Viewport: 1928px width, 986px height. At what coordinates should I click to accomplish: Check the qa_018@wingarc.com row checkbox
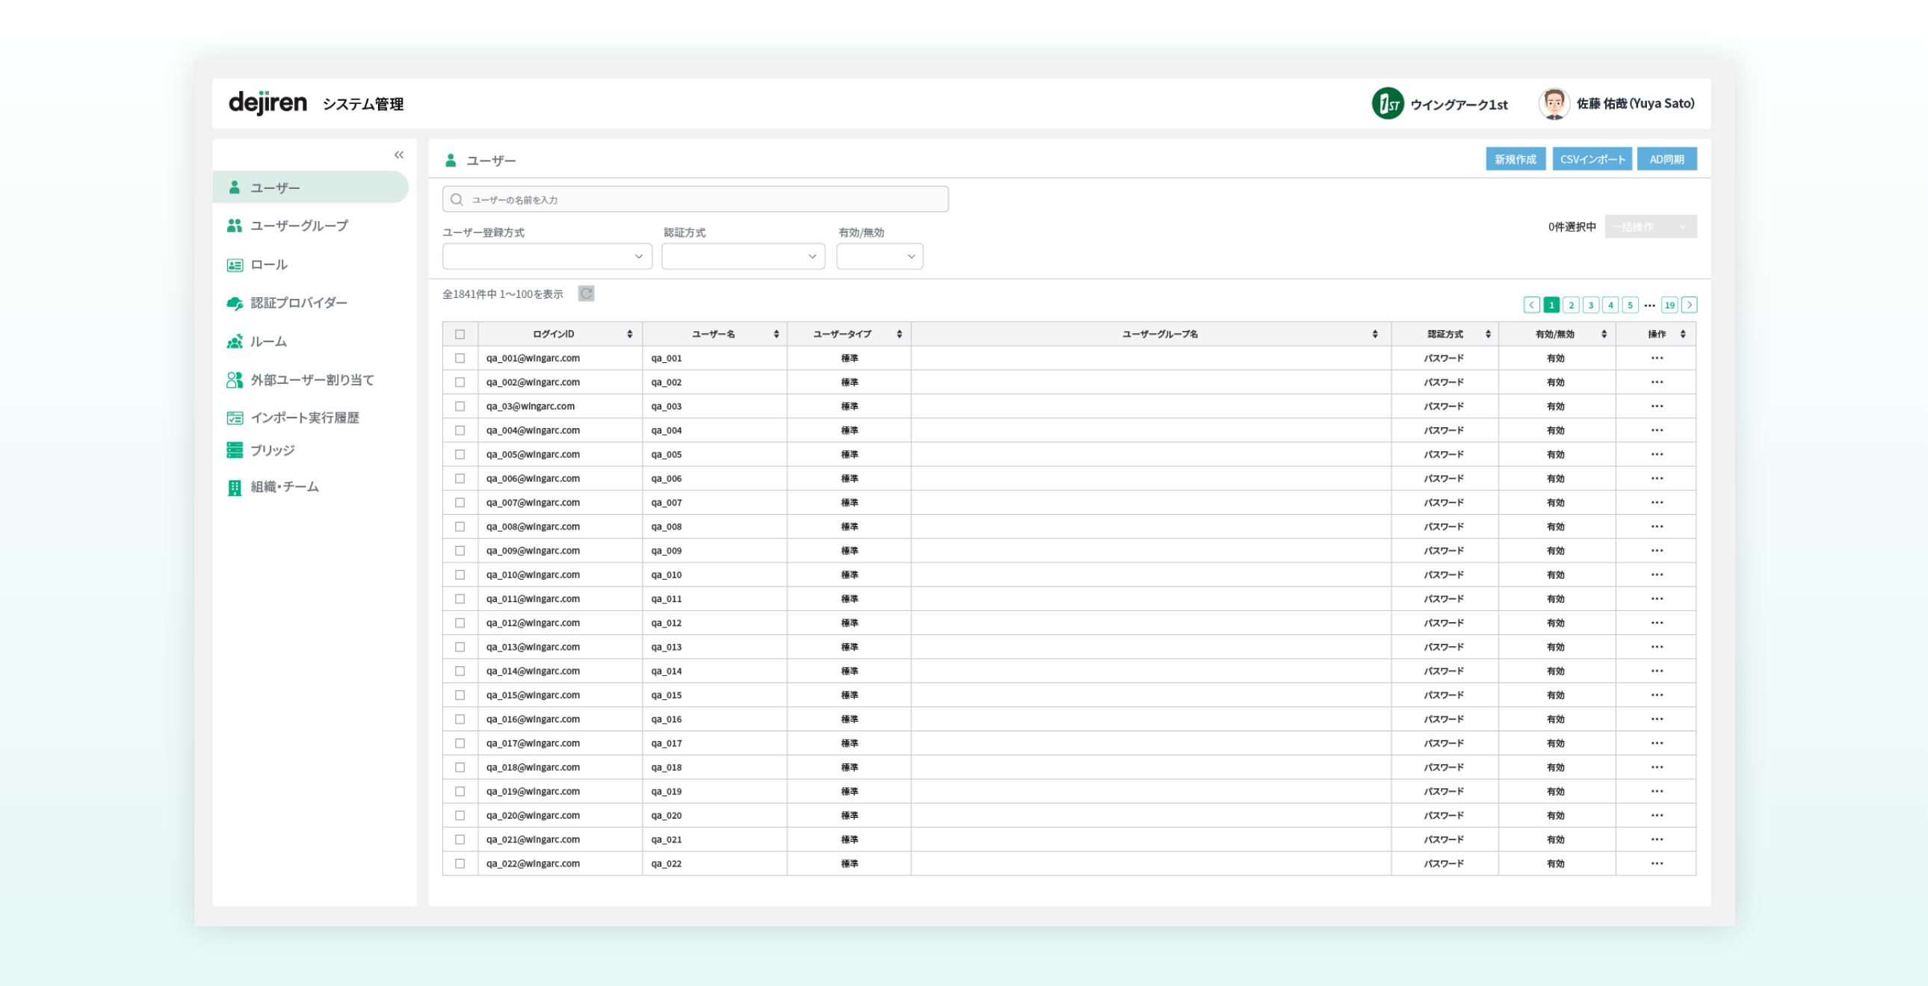click(x=460, y=768)
